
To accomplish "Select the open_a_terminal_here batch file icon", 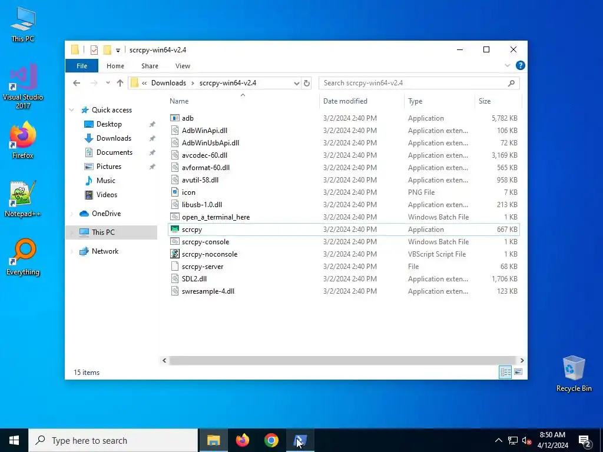I will coord(174,217).
